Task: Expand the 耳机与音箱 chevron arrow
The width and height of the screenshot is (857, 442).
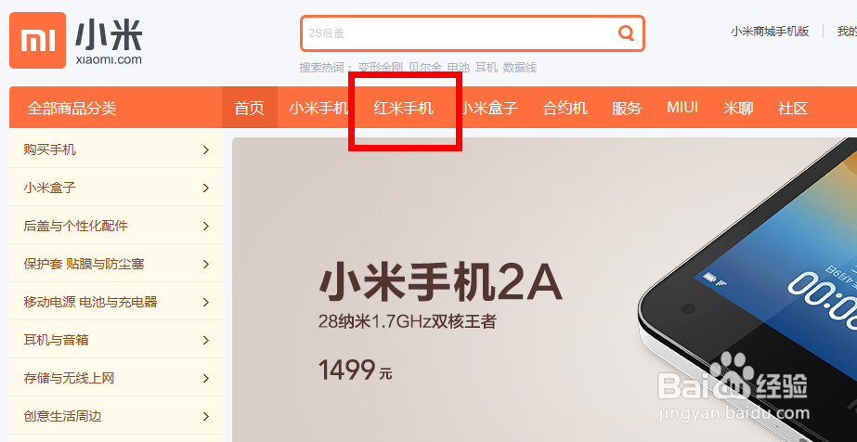Action: [x=206, y=341]
